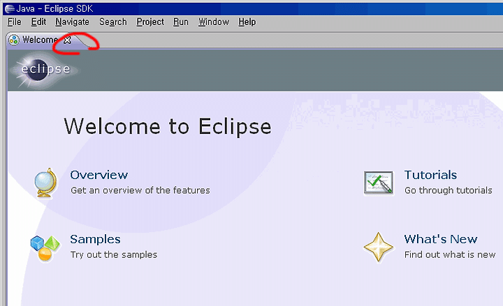Open the Run menu
503x306 pixels.
(181, 22)
